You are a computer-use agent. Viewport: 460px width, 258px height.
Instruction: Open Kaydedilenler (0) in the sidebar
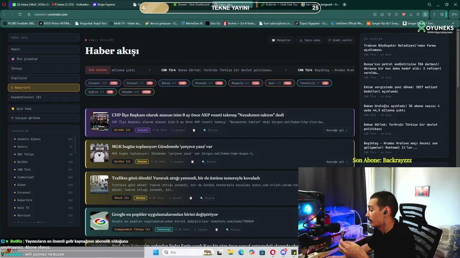tap(44, 97)
